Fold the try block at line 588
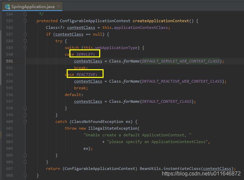The height and width of the screenshot is (180, 244). (25, 41)
